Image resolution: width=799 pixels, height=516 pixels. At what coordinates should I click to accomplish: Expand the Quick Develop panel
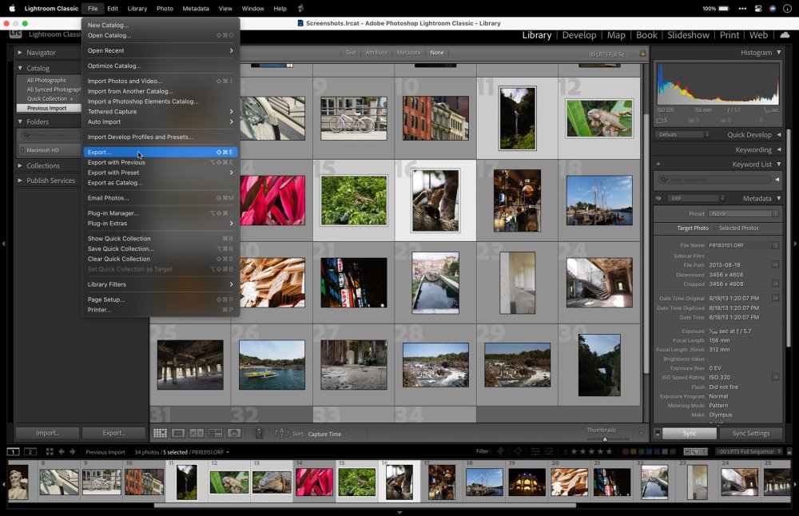pyautogui.click(x=778, y=135)
